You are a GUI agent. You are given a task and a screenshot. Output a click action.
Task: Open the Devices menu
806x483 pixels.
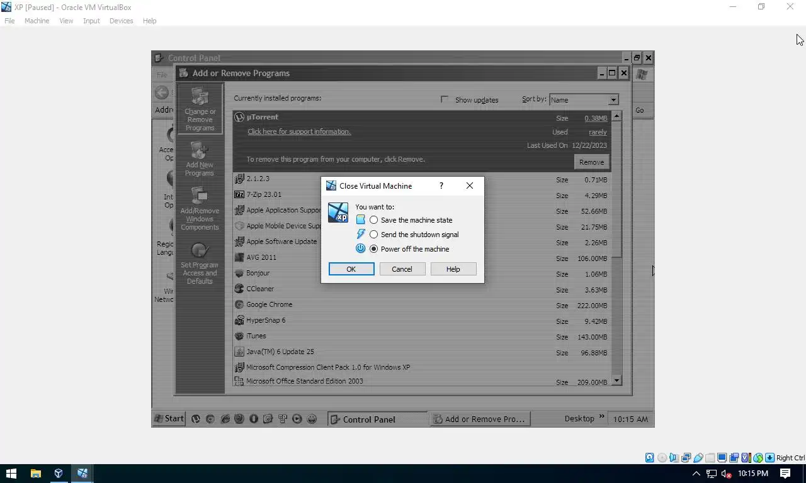(x=121, y=21)
